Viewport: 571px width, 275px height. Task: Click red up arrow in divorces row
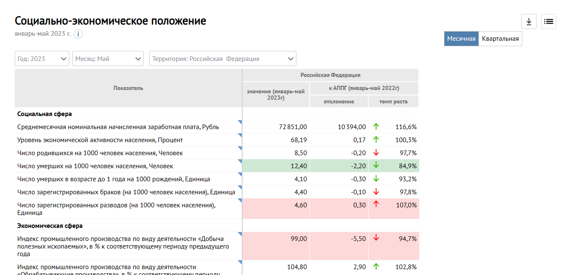point(376,204)
